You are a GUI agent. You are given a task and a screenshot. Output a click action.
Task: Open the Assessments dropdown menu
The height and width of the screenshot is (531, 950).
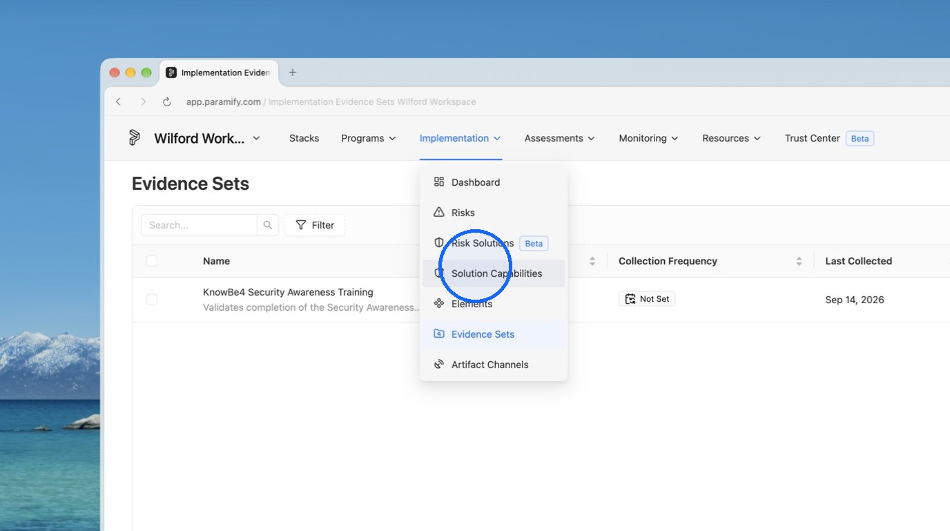coord(559,138)
